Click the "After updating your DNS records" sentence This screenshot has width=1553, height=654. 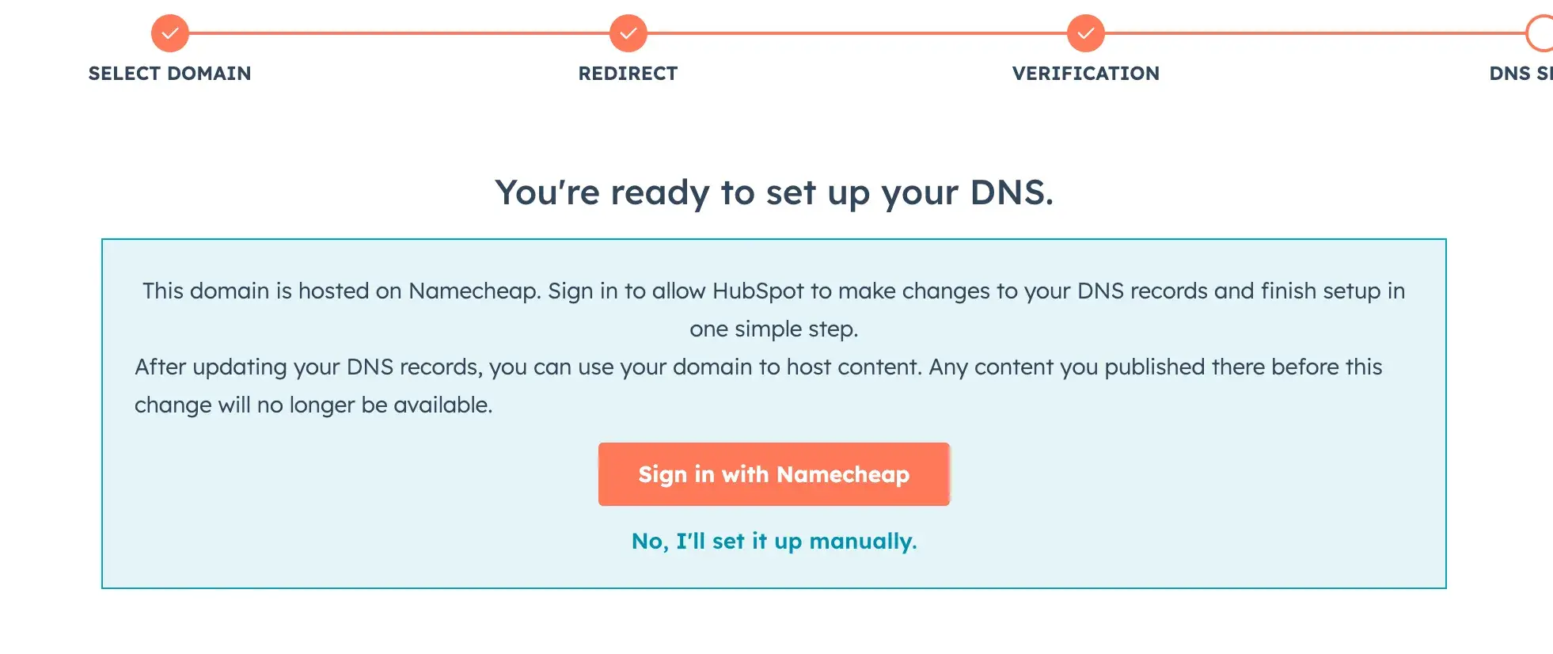tap(309, 367)
